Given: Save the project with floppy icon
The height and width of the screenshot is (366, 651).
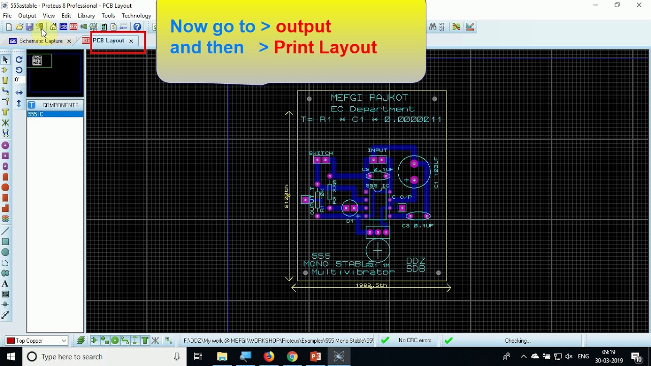Looking at the screenshot, I should coord(29,27).
